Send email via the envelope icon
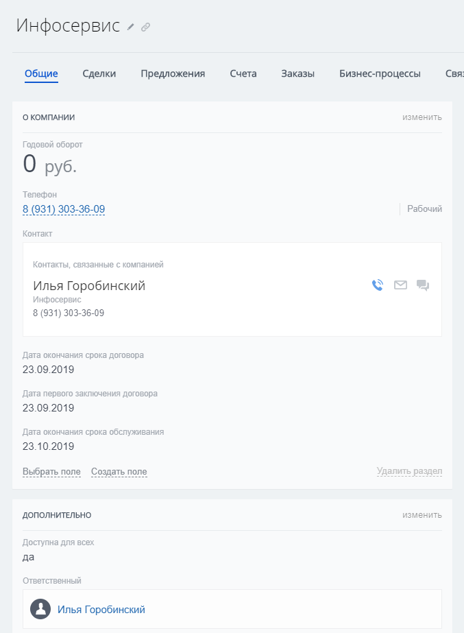Viewport: 464px width, 633px height. [400, 285]
